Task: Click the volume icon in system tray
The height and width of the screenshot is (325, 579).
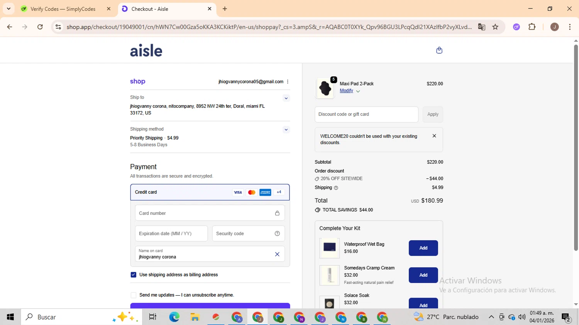Action: click(522, 317)
